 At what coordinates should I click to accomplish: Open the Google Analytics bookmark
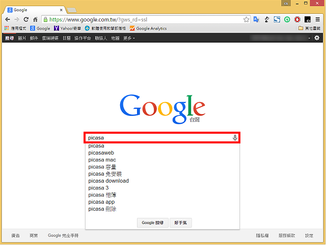[148, 29]
